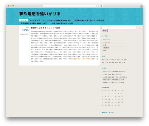Open 一歩ずつ前に進むことが大切 in navigation menu
This screenshot has width=149, height=126.
click(x=61, y=23)
